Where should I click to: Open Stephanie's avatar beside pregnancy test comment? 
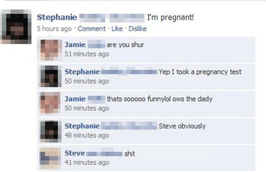tap(50, 76)
